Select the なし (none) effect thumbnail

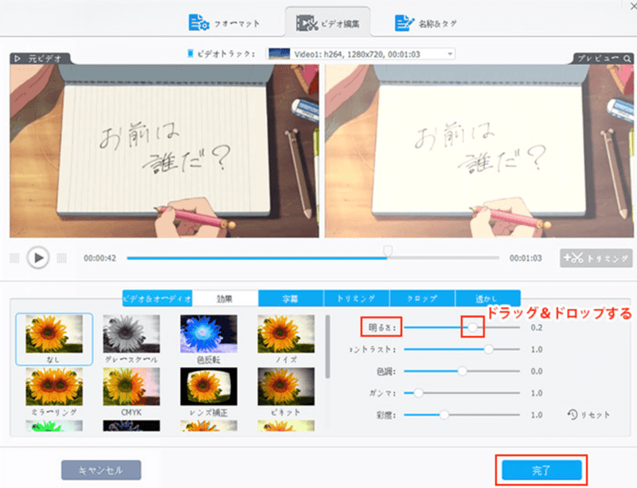54,333
